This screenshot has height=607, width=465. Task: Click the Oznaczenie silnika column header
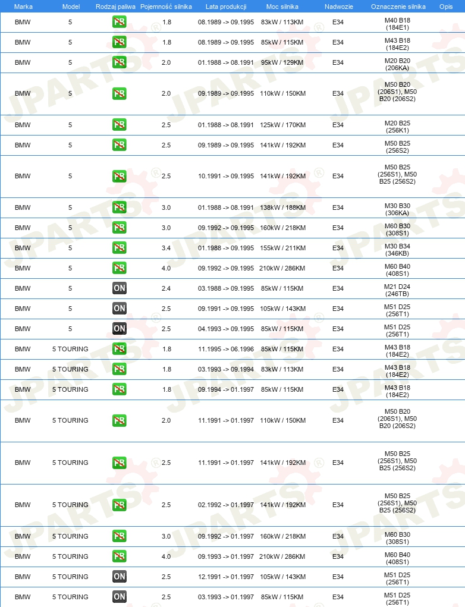point(398,7)
